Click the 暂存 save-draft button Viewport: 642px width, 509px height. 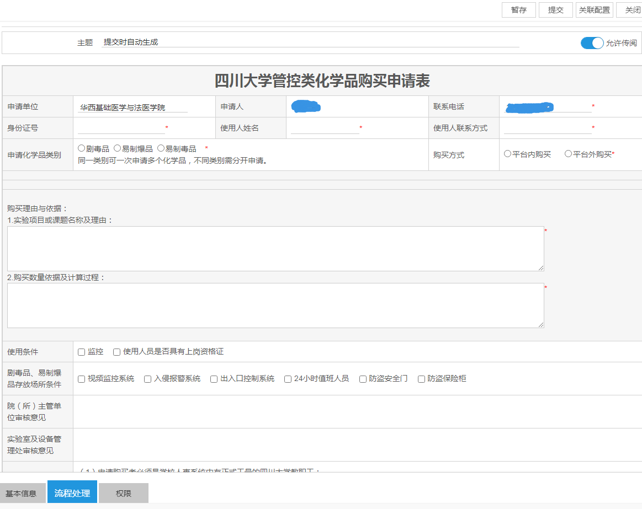coord(519,10)
